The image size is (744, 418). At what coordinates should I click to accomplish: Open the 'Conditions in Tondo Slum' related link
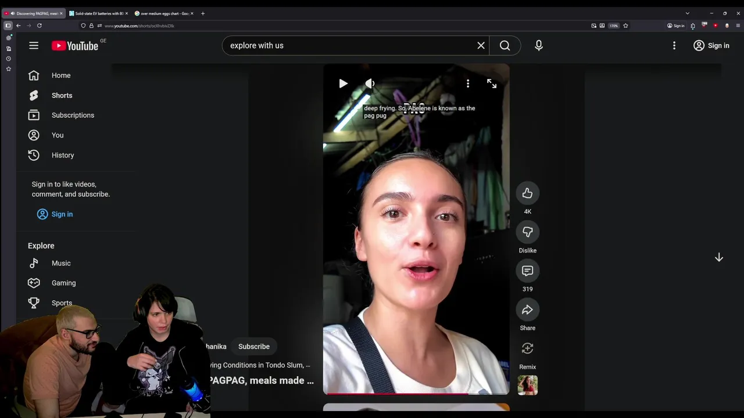click(x=260, y=365)
